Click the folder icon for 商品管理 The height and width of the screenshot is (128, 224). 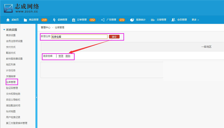point(25,20)
